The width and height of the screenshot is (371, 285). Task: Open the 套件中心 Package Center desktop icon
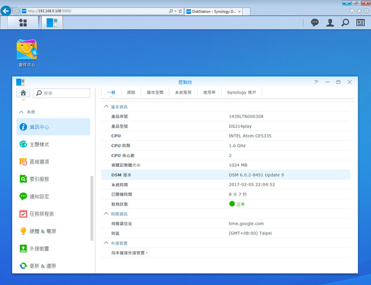click(26, 50)
